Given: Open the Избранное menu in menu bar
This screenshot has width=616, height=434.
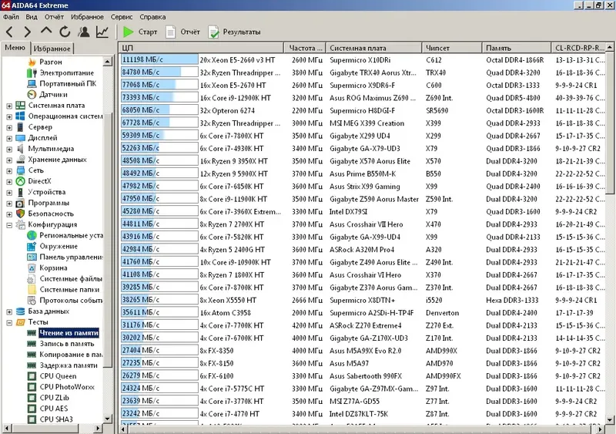Looking at the screenshot, I should (87, 17).
